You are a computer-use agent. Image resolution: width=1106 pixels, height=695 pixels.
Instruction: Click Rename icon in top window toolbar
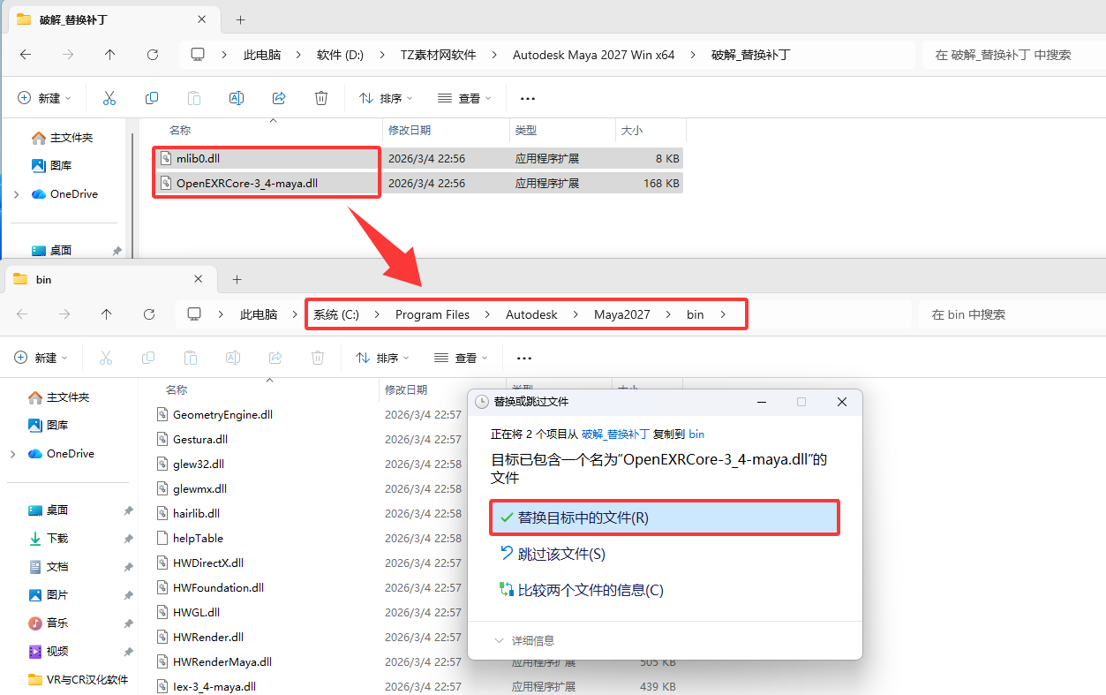[237, 98]
